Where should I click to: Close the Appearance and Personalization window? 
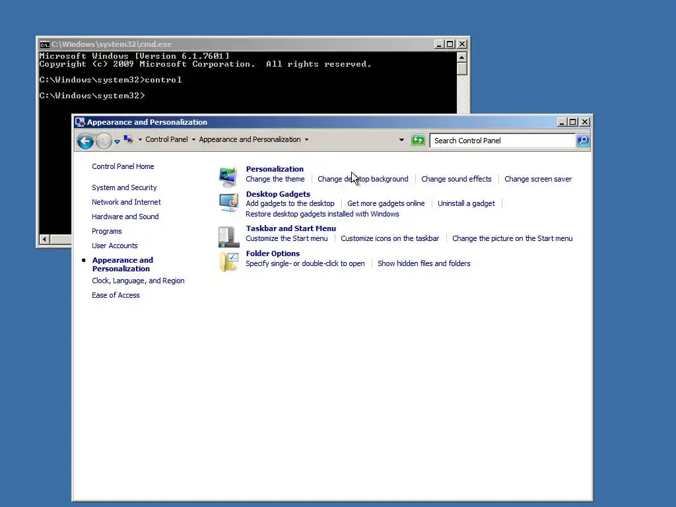click(x=585, y=122)
